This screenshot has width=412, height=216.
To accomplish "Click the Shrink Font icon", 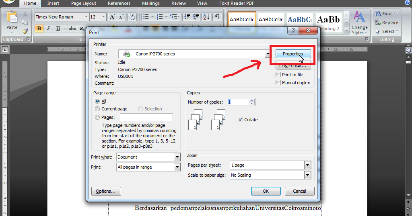I will [x=121, y=17].
